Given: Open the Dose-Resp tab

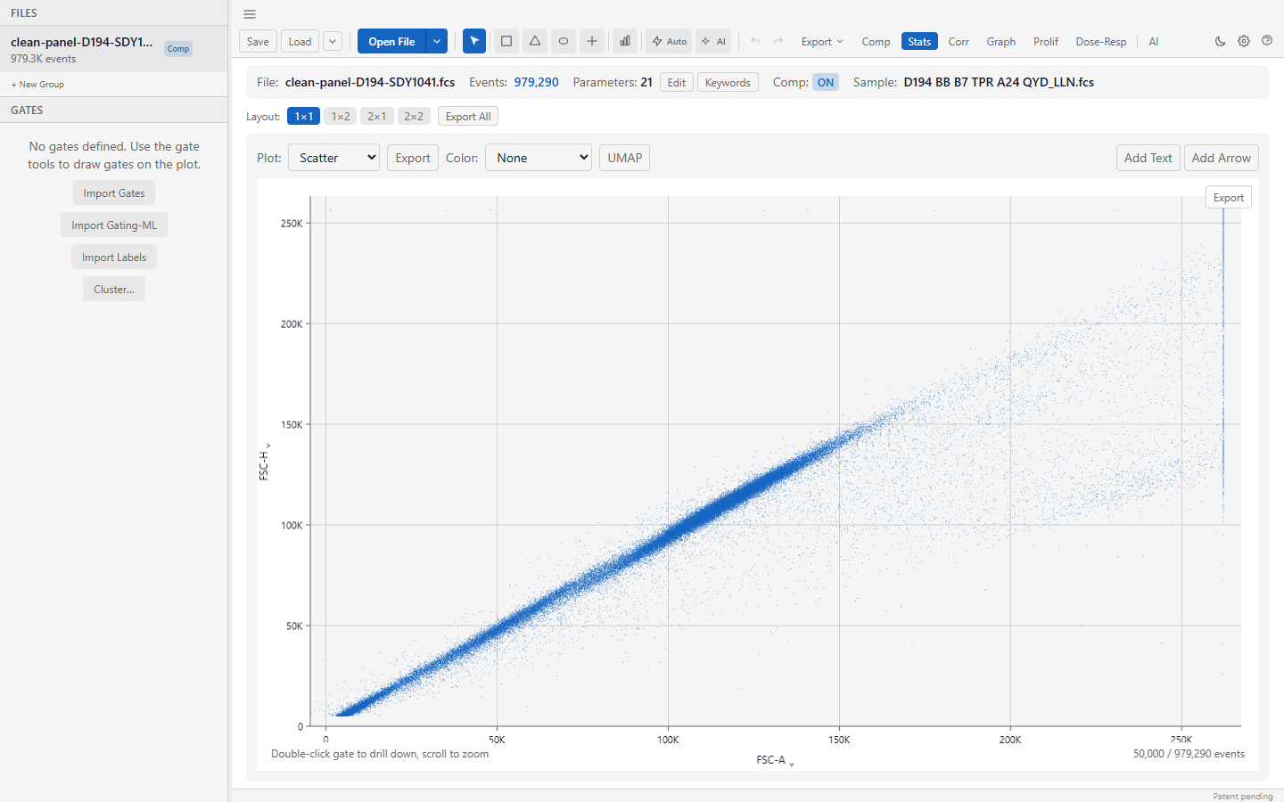Looking at the screenshot, I should 1101,41.
